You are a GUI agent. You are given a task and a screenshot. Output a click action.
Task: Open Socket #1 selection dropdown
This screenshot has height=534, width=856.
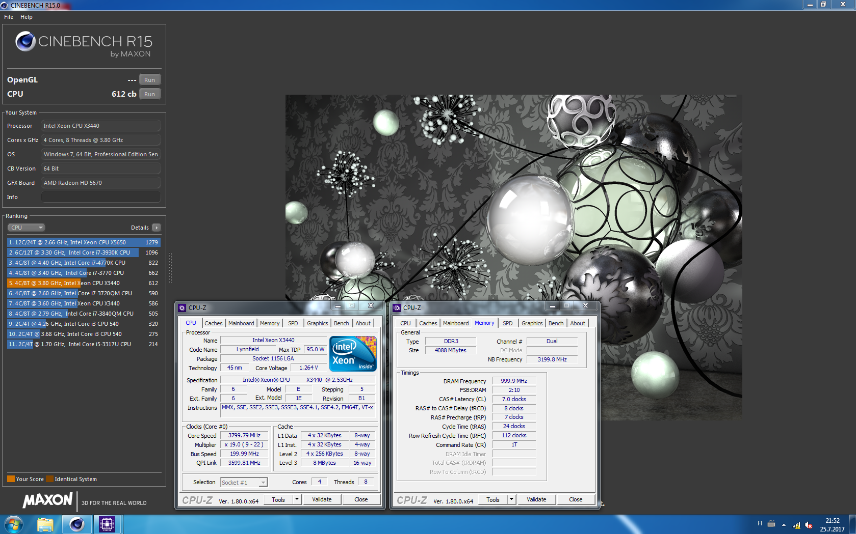pos(244,482)
